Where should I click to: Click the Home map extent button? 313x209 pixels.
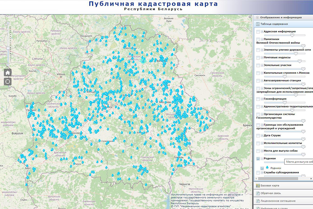pos(8,73)
